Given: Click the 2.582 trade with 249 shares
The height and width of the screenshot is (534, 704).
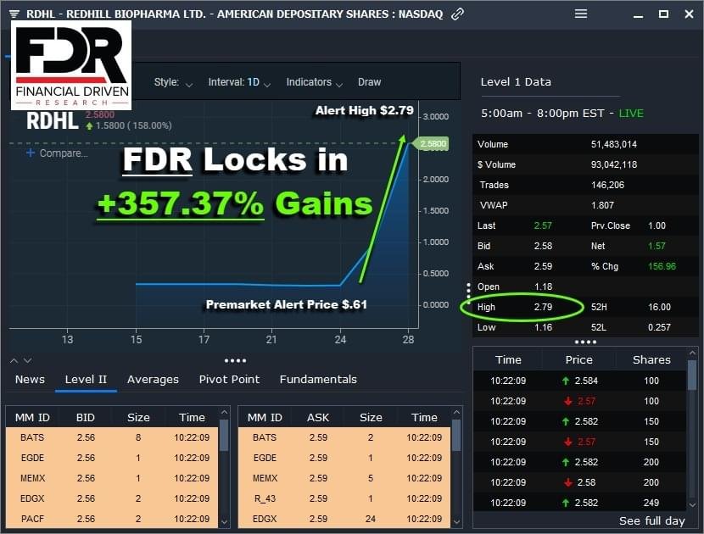Looking at the screenshot, I should pyautogui.click(x=580, y=503).
